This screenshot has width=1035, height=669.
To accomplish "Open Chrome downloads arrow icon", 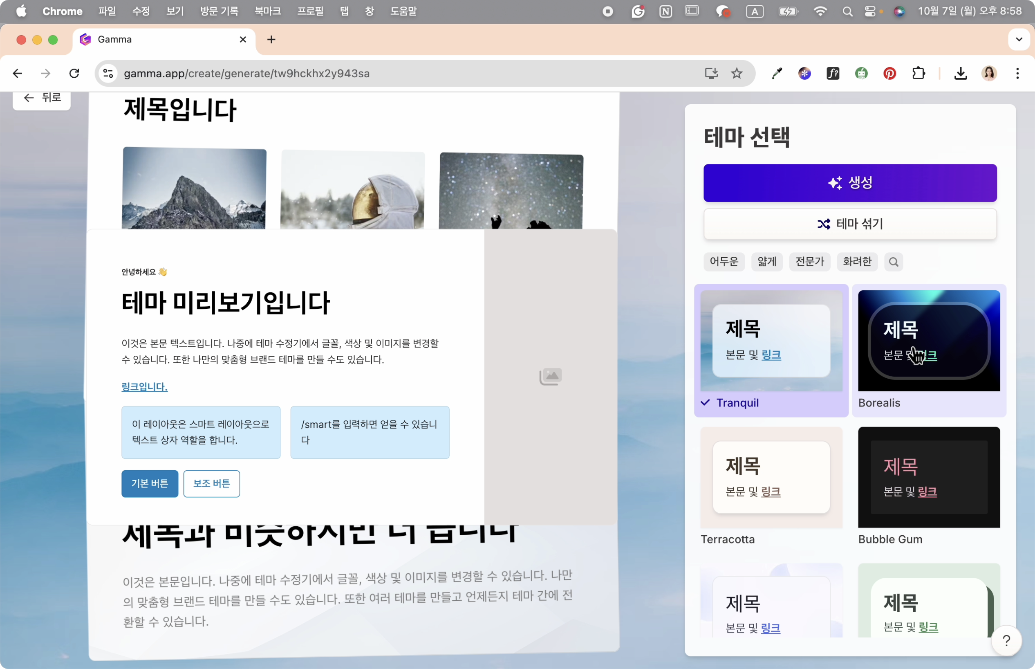I will pyautogui.click(x=960, y=74).
